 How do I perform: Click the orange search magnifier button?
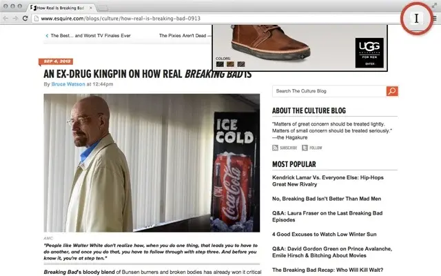[x=392, y=91]
